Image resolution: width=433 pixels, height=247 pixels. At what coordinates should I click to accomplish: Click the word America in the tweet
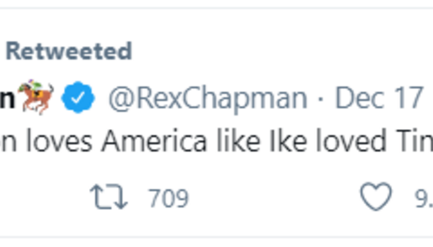coord(155,141)
